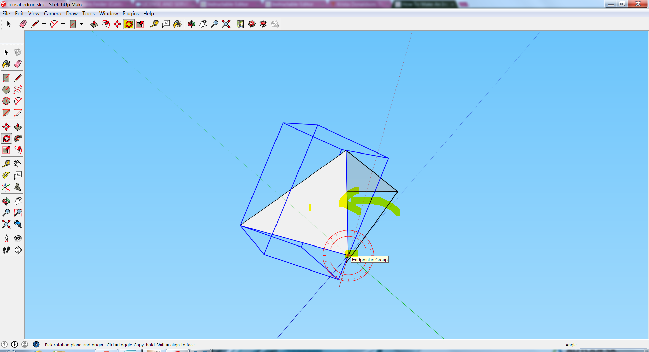Toggle the geo-location status icon
649x352 pixels.
pos(4,344)
